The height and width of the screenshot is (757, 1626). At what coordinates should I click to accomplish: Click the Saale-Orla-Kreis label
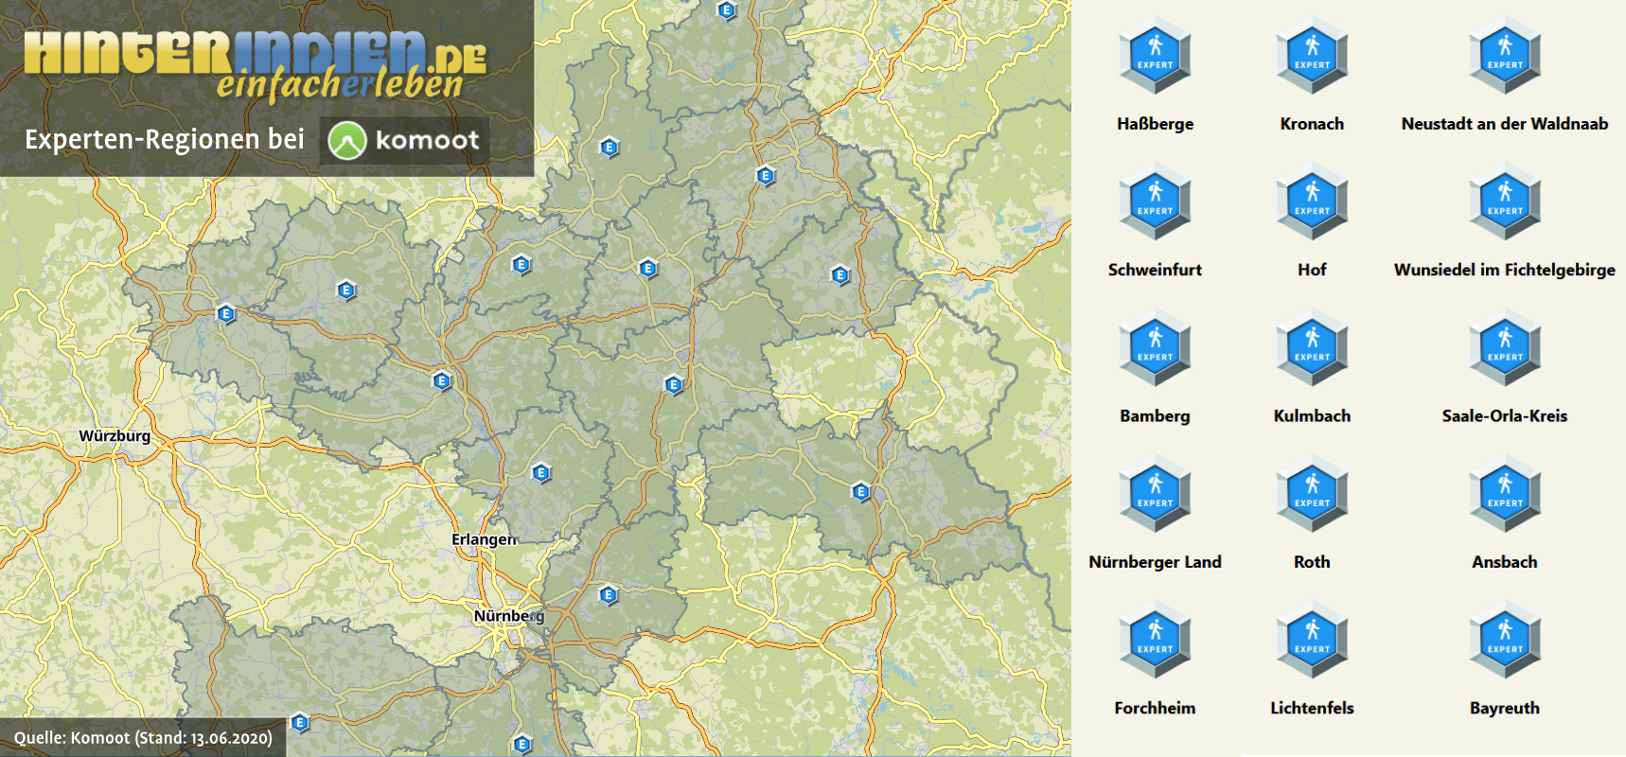coord(1505,416)
